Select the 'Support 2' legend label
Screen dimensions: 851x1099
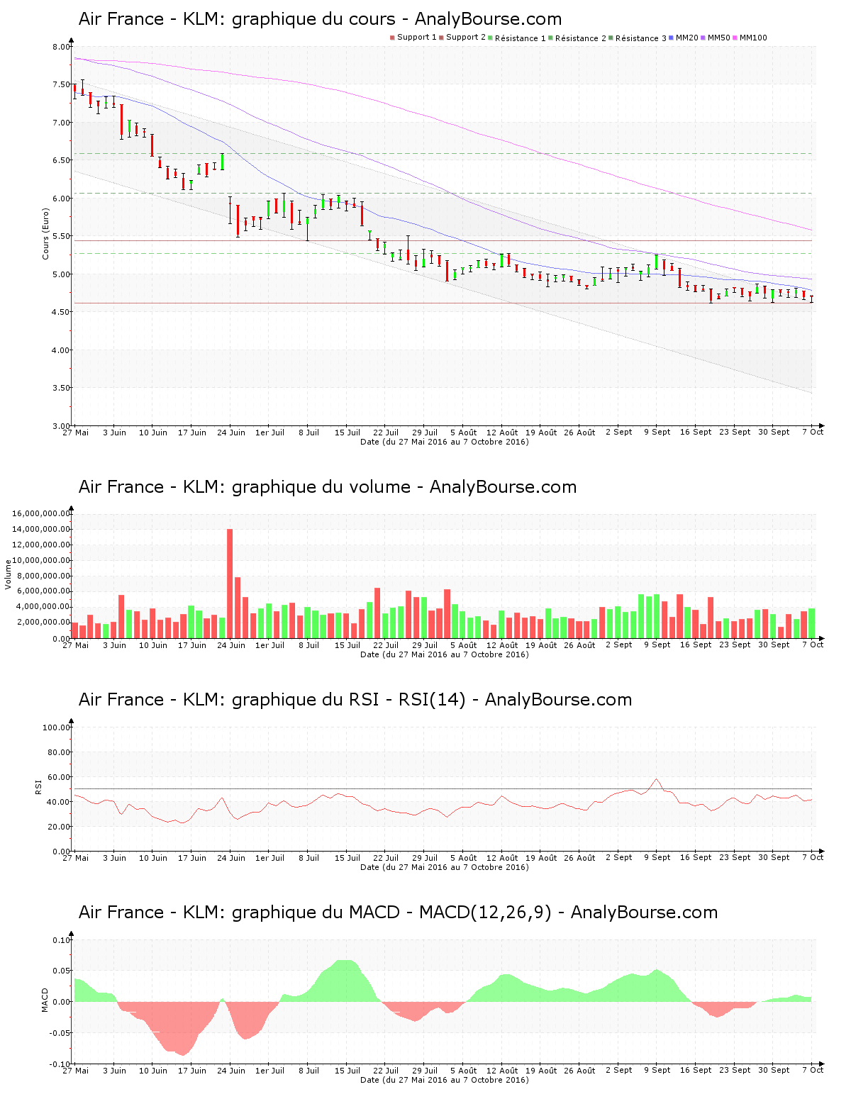pos(466,38)
